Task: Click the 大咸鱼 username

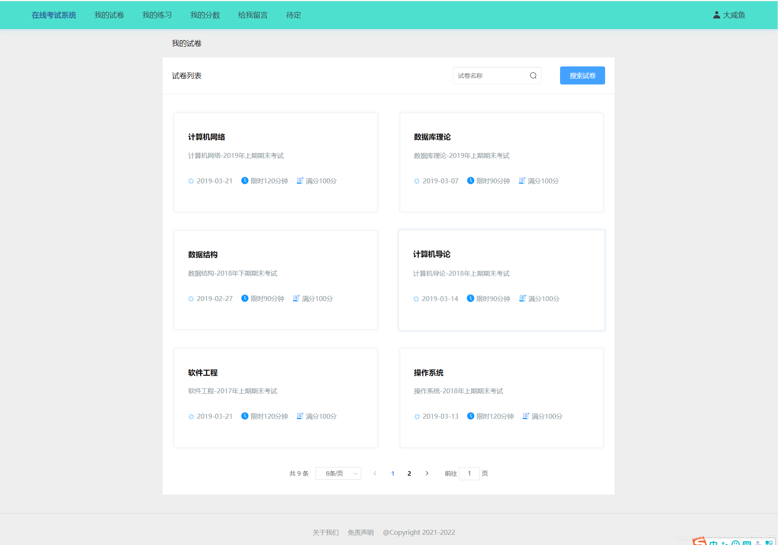Action: 734,15
